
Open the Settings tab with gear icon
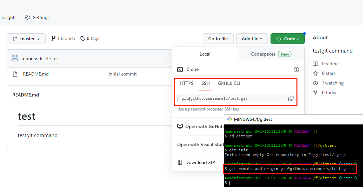tap(37, 17)
